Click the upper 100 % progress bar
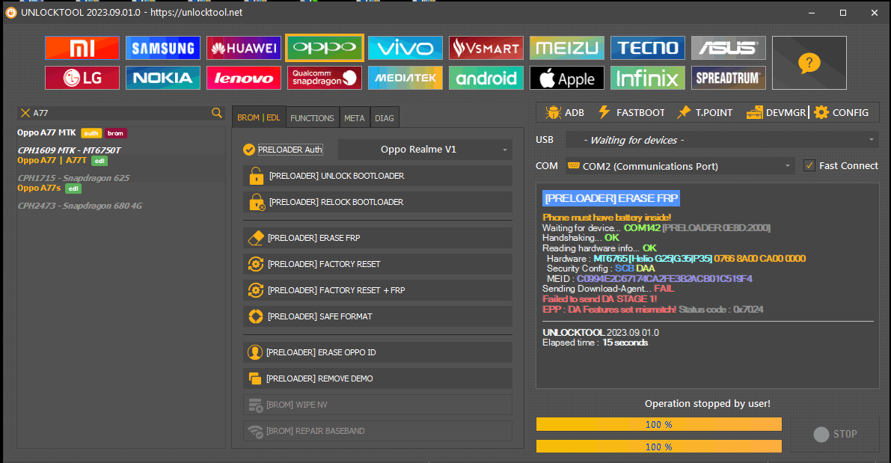The height and width of the screenshot is (463, 891). pos(658,424)
